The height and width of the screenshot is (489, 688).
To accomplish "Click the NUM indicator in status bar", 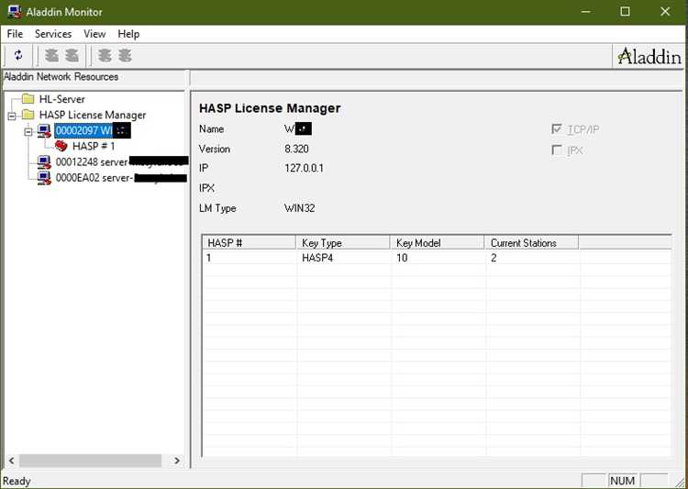I will (623, 481).
